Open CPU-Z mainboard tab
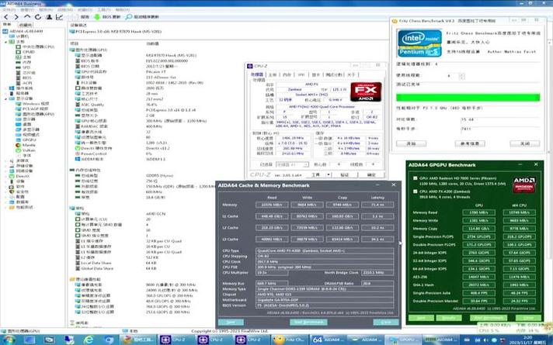553x345 pixels. pyautogui.click(x=273, y=74)
